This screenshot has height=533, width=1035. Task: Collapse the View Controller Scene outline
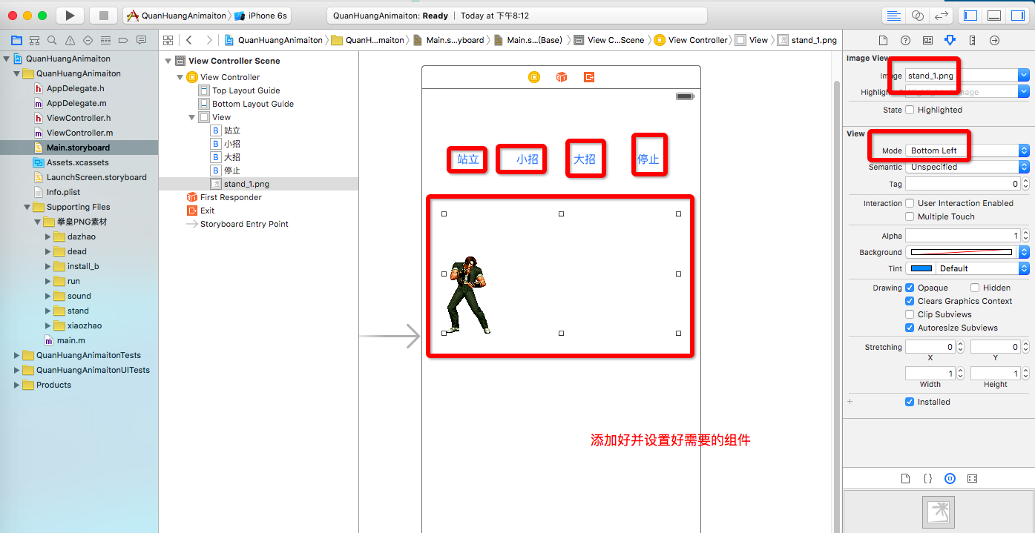point(168,61)
